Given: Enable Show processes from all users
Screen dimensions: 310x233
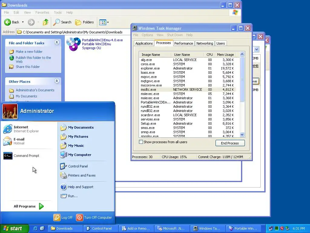Looking at the screenshot, I should pyautogui.click(x=141, y=142).
